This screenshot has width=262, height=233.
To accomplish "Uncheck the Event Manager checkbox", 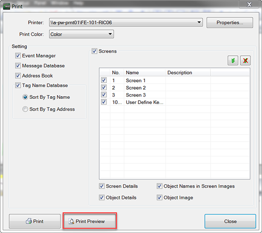I will point(18,56).
